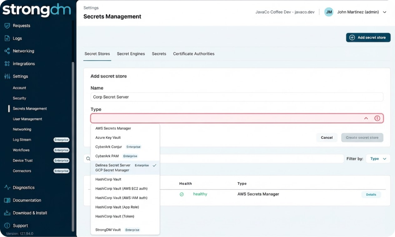Open the Filter by Type dropdown
This screenshot has height=237, width=395.
(x=378, y=159)
